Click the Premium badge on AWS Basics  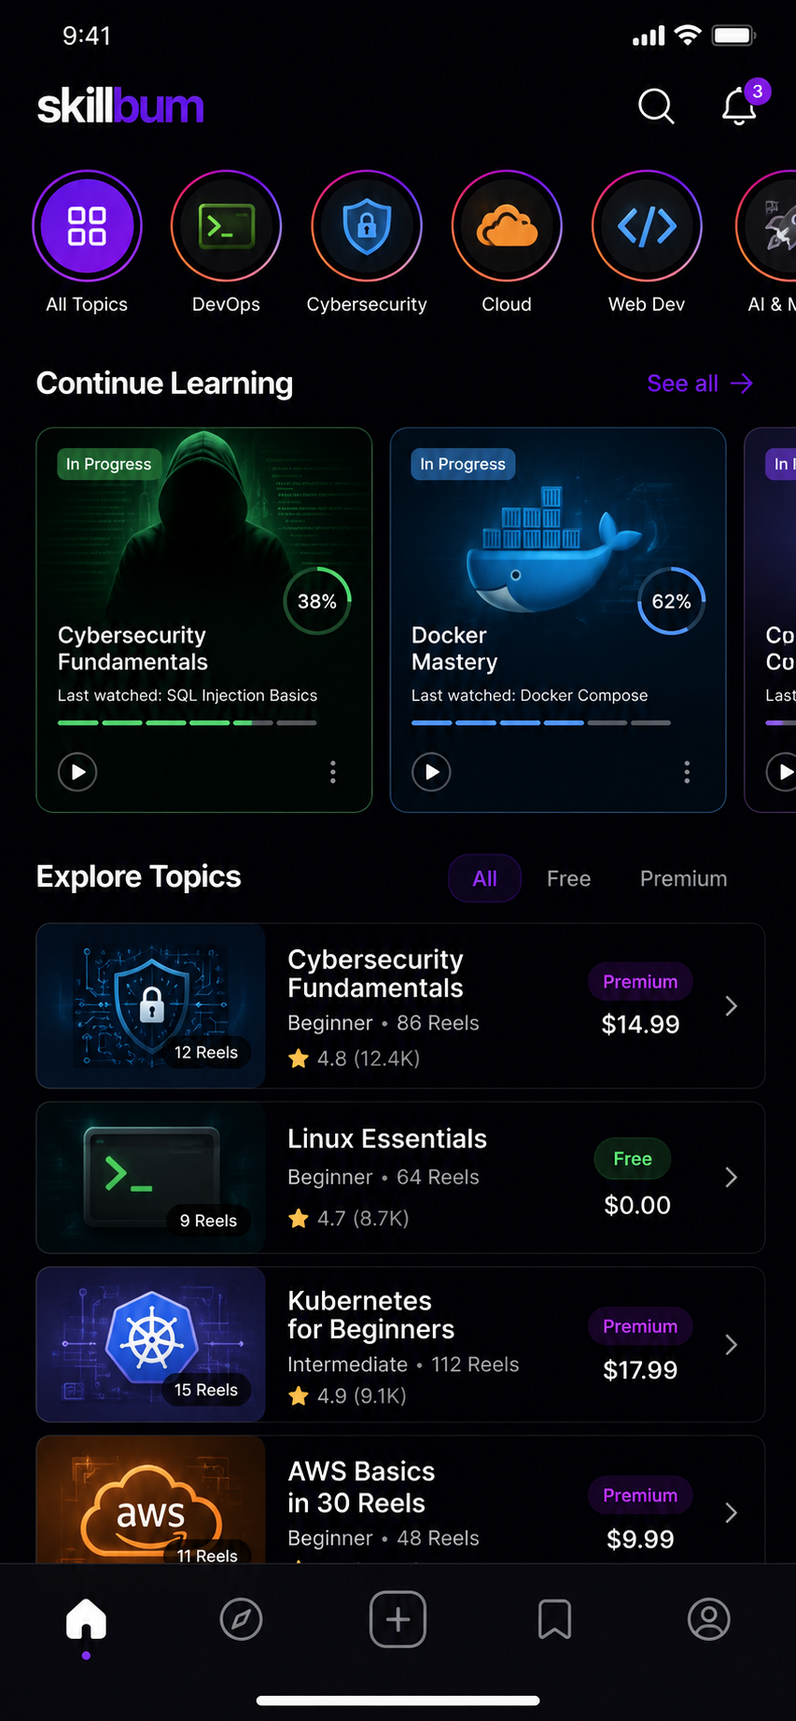[x=640, y=1495]
